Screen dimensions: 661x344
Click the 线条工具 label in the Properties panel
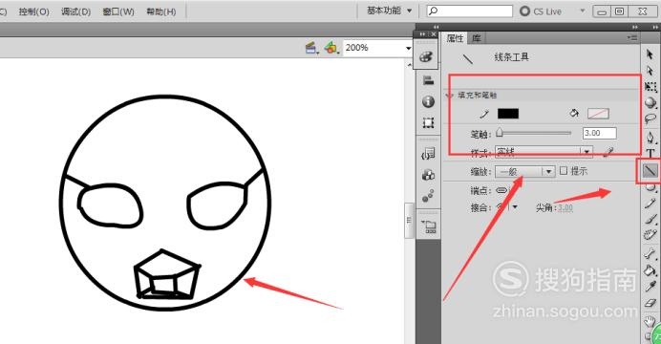(511, 56)
